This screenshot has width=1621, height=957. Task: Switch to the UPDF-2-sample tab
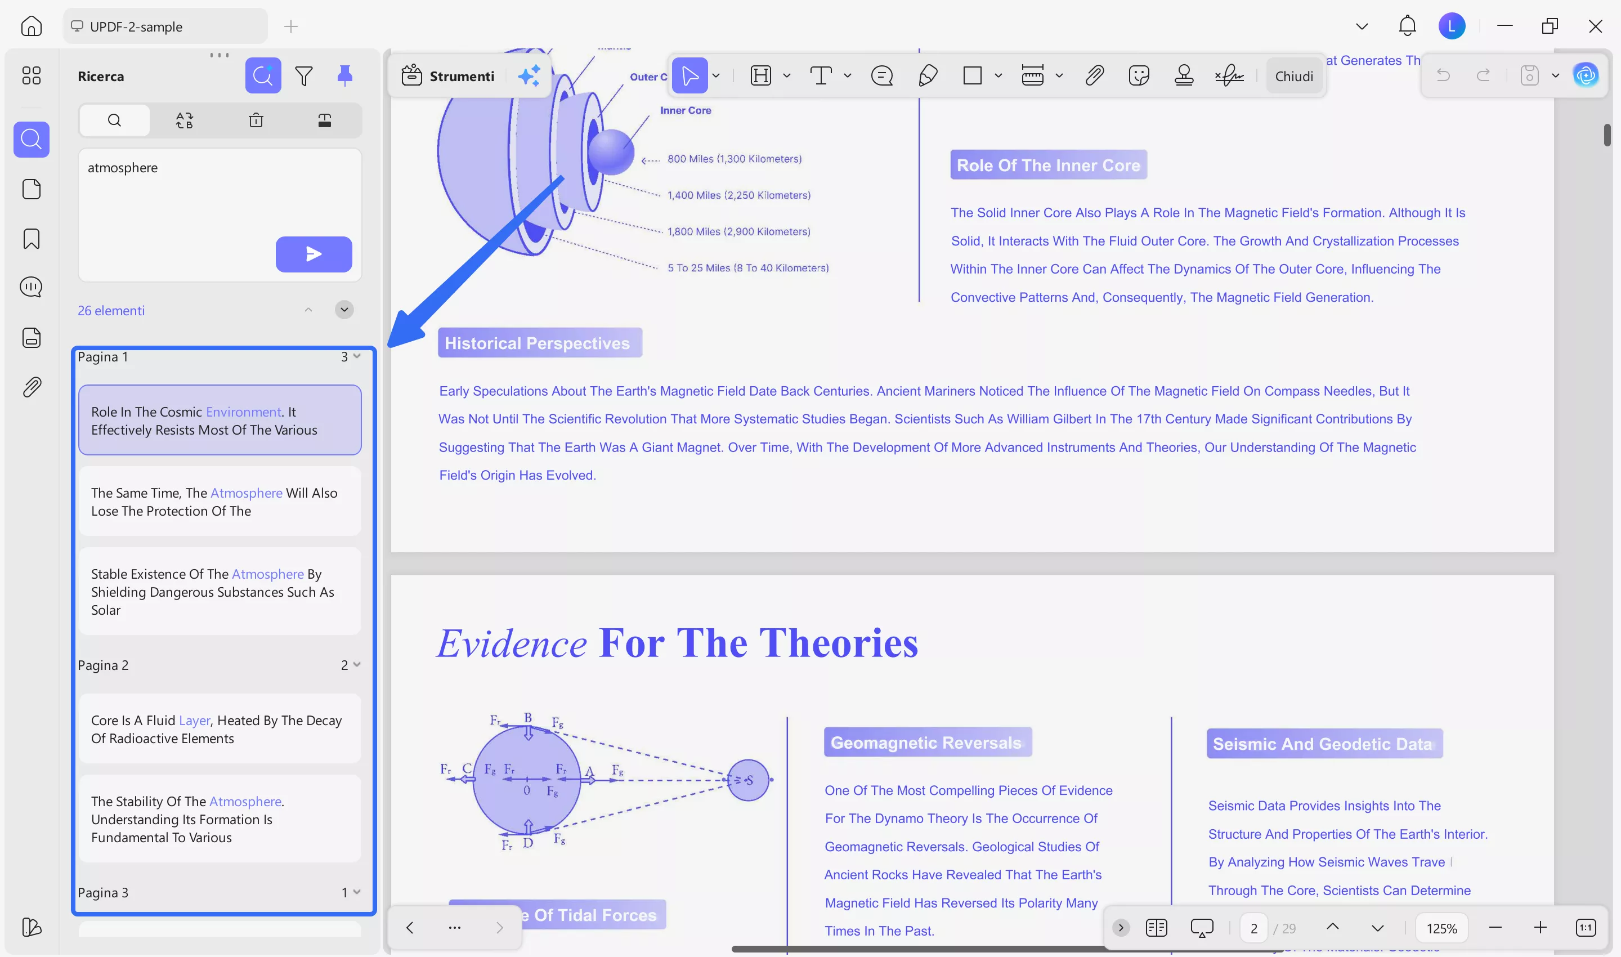(x=164, y=26)
